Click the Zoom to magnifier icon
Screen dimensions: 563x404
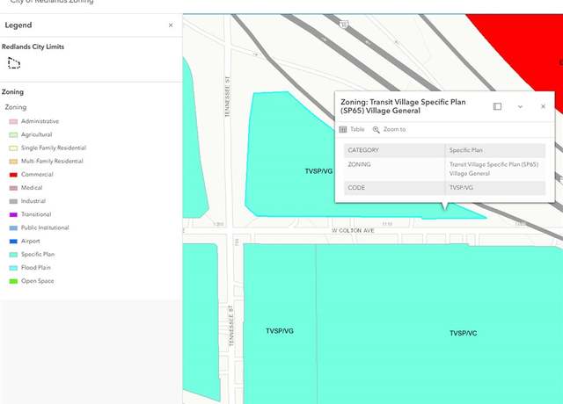[x=376, y=129]
